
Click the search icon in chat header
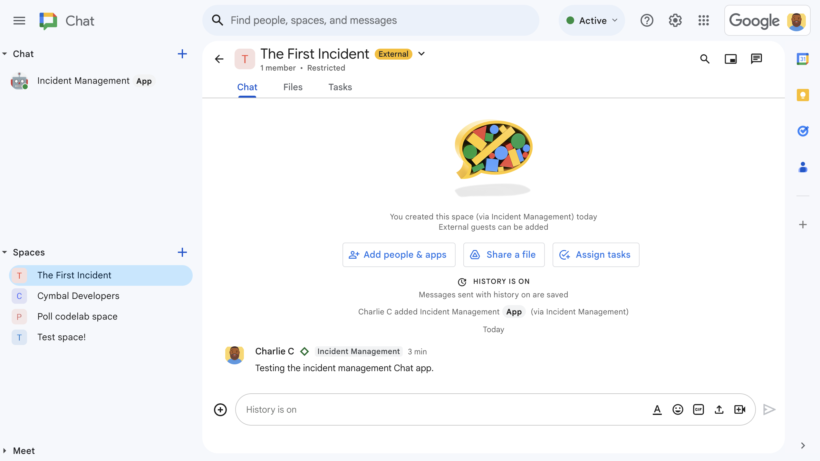coord(706,59)
